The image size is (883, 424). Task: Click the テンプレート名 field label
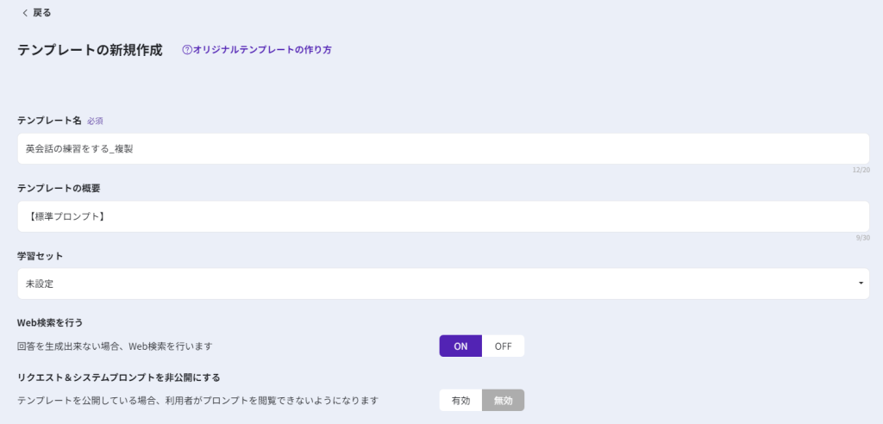pos(49,121)
